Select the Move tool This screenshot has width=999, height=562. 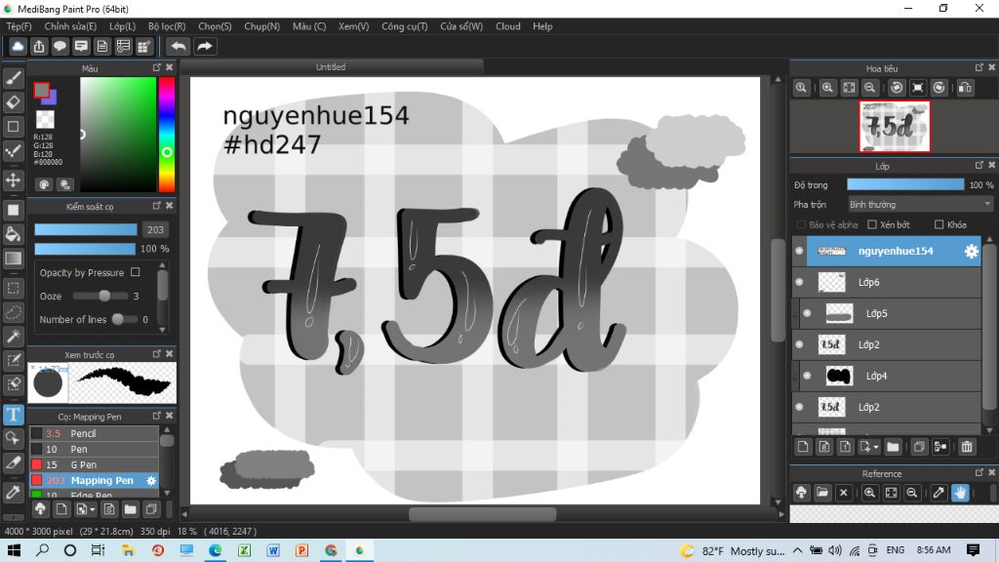pos(14,181)
